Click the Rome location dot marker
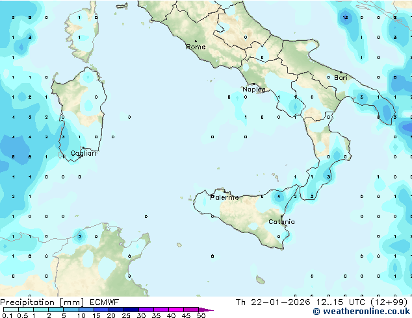 coord(196,41)
